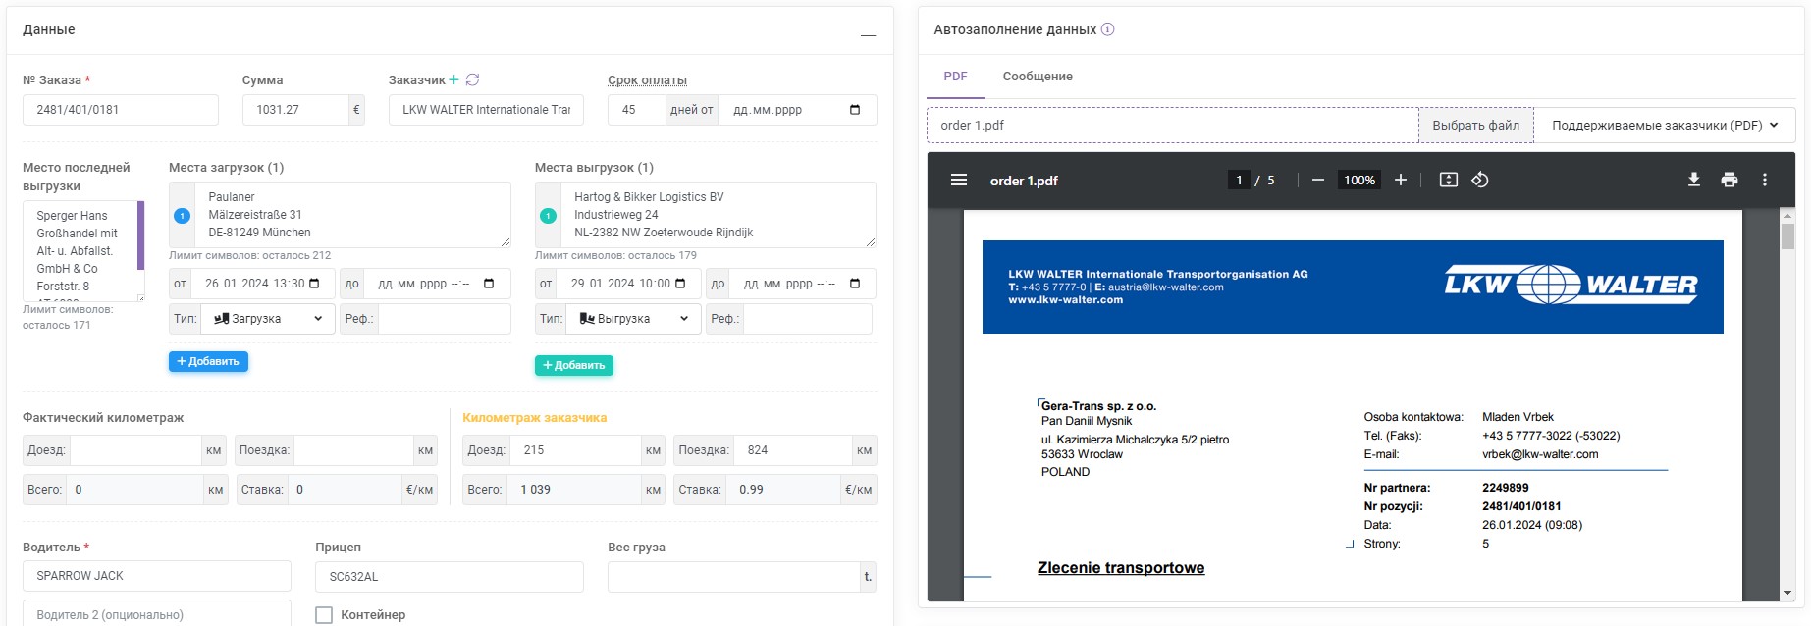Screen dimensions: 1811x626
Task: Click the loading place address Paulaner textarea
Action: click(x=340, y=215)
